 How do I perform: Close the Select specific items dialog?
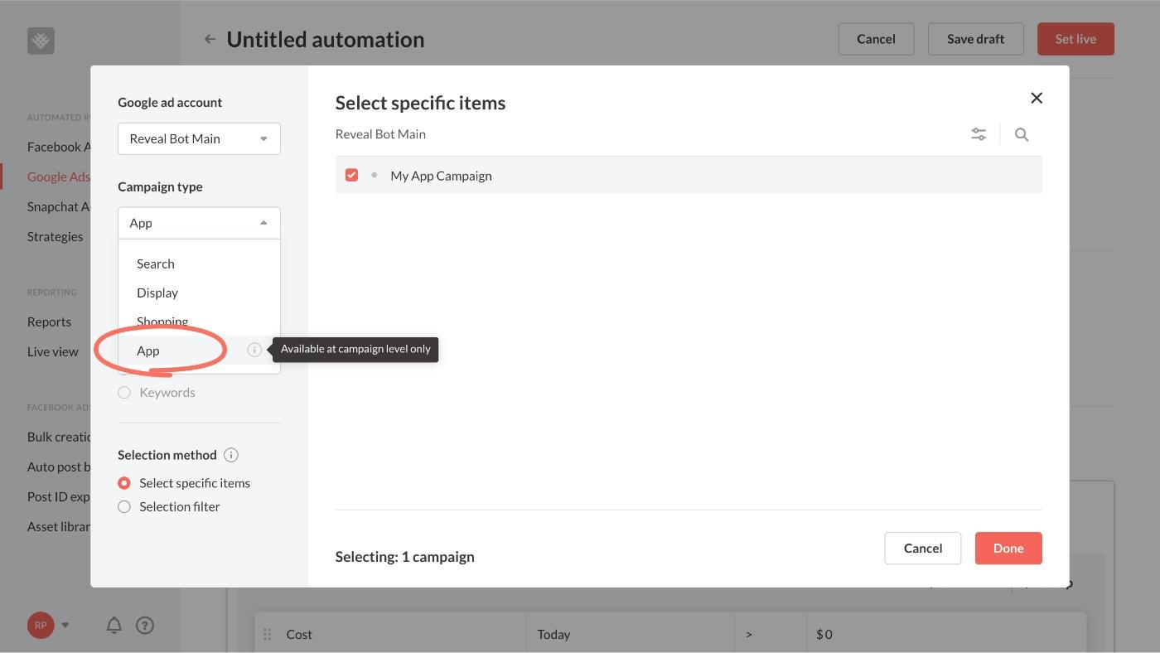coord(1037,98)
